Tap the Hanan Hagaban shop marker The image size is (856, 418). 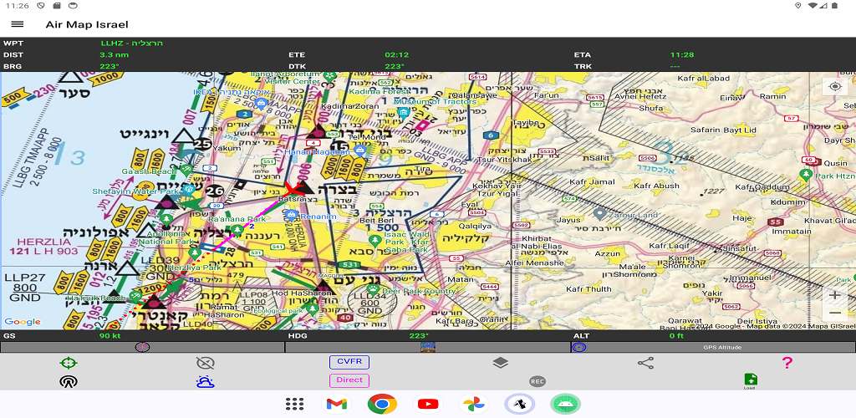tap(359, 149)
